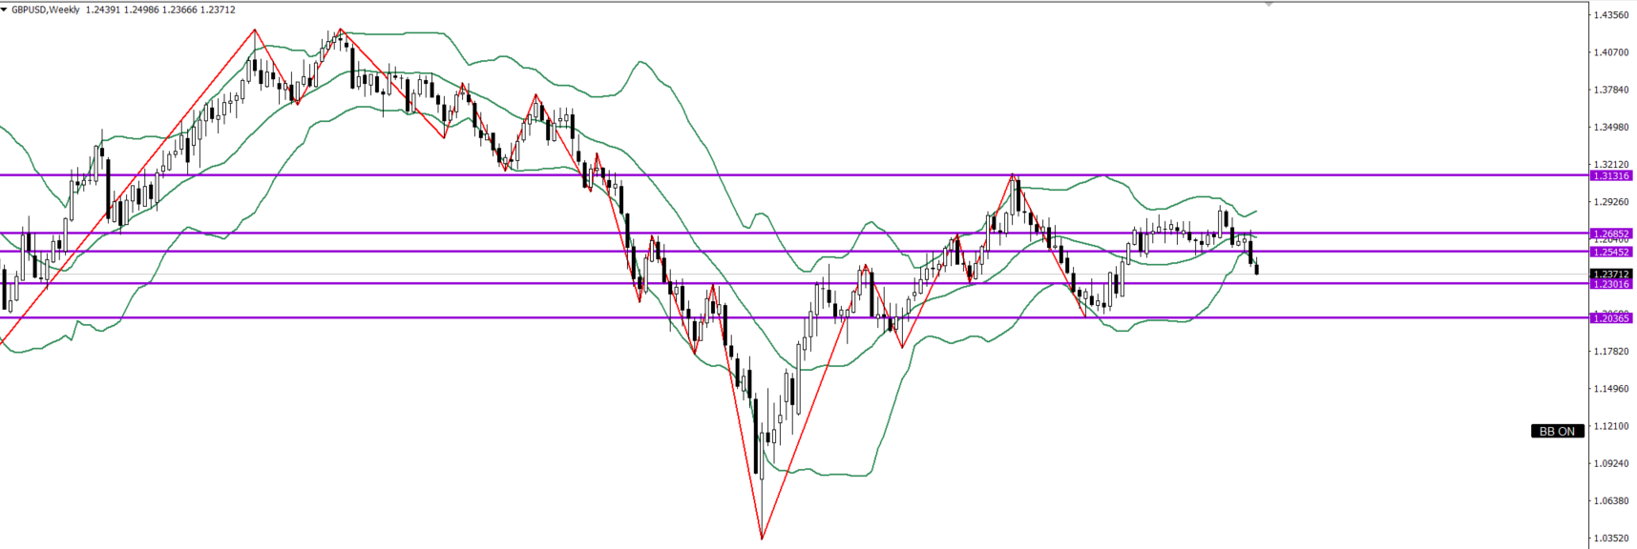
Task: Click the 1.25452 purple price tag
Action: 1611,253
